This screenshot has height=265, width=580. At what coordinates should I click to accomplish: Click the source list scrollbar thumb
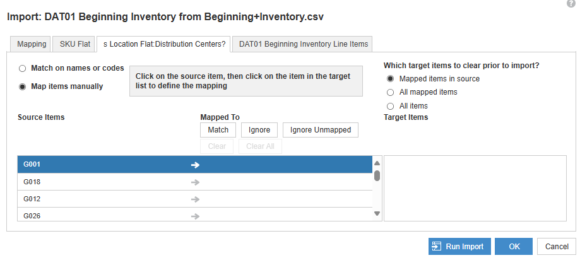pyautogui.click(x=377, y=175)
